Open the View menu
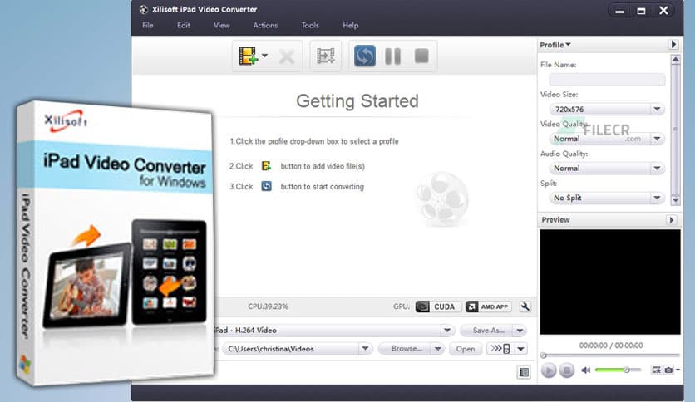 pos(222,25)
